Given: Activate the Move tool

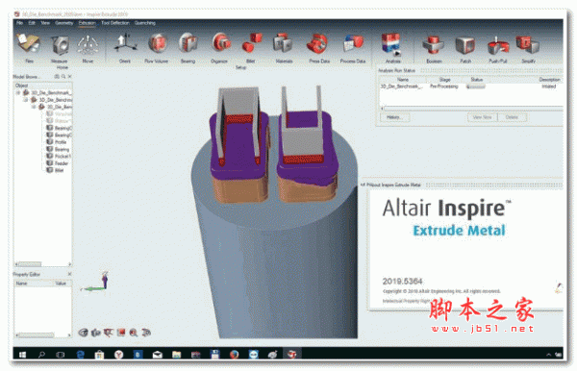Looking at the screenshot, I should 88,45.
